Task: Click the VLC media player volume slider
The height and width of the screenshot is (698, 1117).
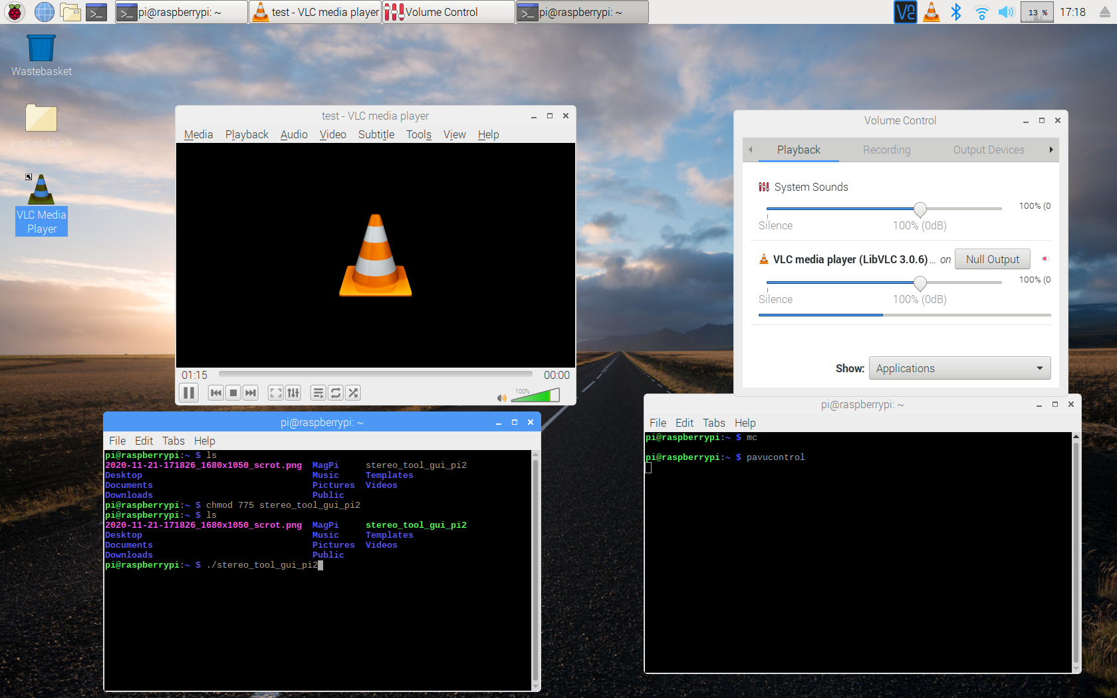Action: coord(884,283)
